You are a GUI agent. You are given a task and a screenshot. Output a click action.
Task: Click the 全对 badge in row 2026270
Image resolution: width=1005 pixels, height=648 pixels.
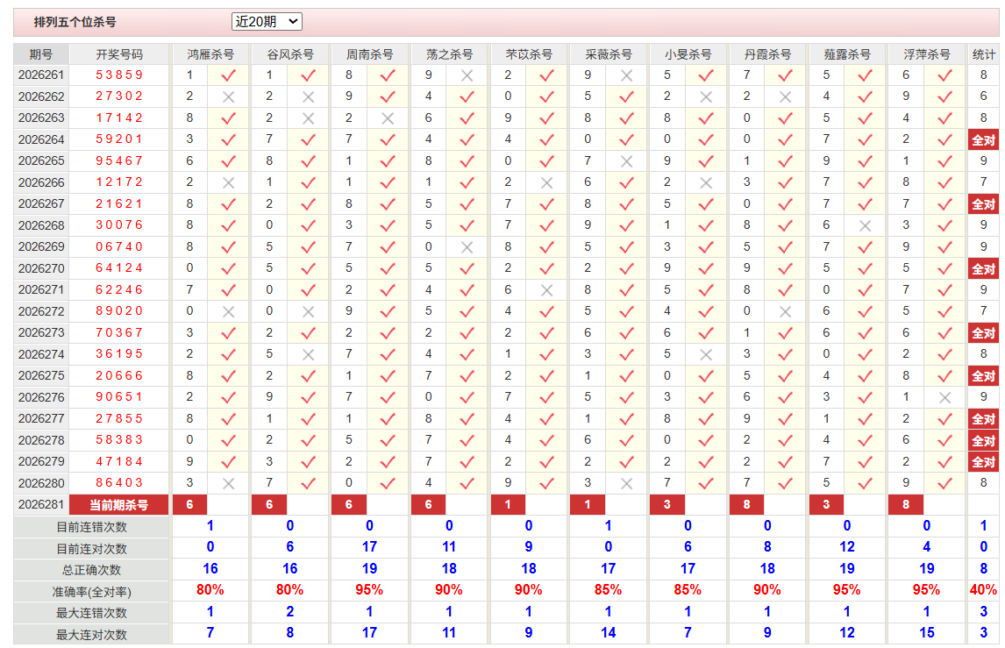click(x=983, y=268)
